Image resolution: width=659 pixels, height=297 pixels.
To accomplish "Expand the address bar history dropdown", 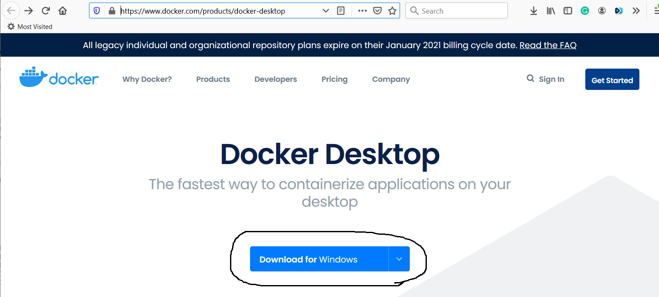I will click(325, 11).
